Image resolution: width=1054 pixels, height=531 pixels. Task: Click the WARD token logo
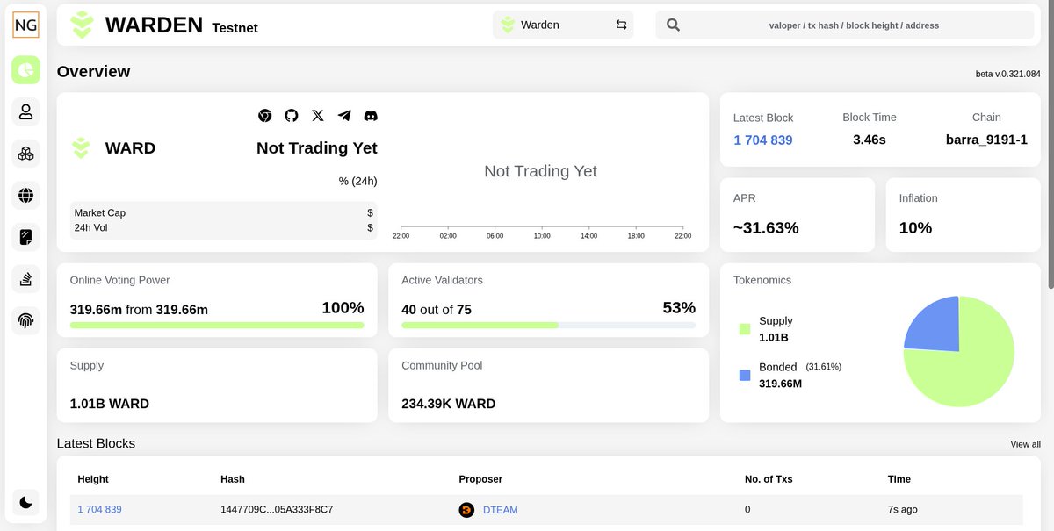81,148
